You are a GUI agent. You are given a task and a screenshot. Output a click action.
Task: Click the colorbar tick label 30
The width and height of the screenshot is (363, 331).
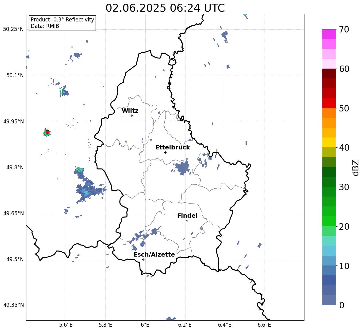click(344, 187)
